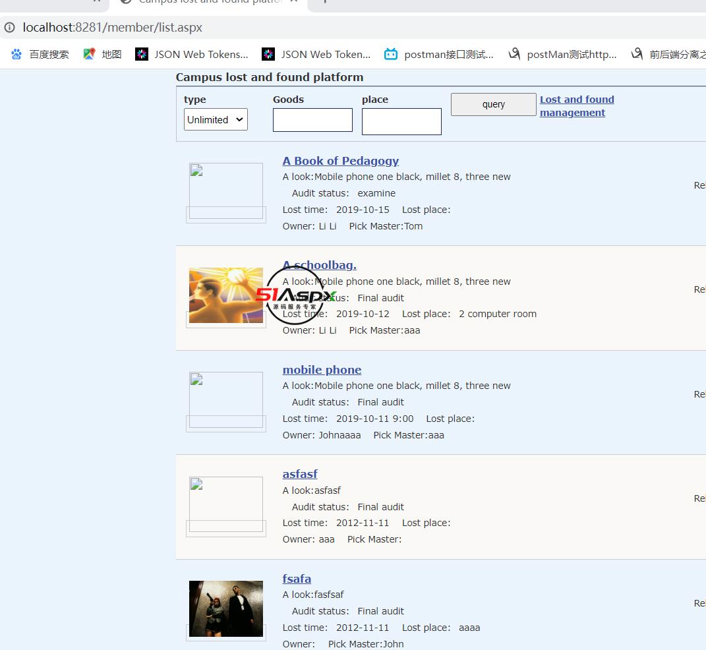
Task: Click the Owner: Johnaaaa text
Action: tap(322, 435)
